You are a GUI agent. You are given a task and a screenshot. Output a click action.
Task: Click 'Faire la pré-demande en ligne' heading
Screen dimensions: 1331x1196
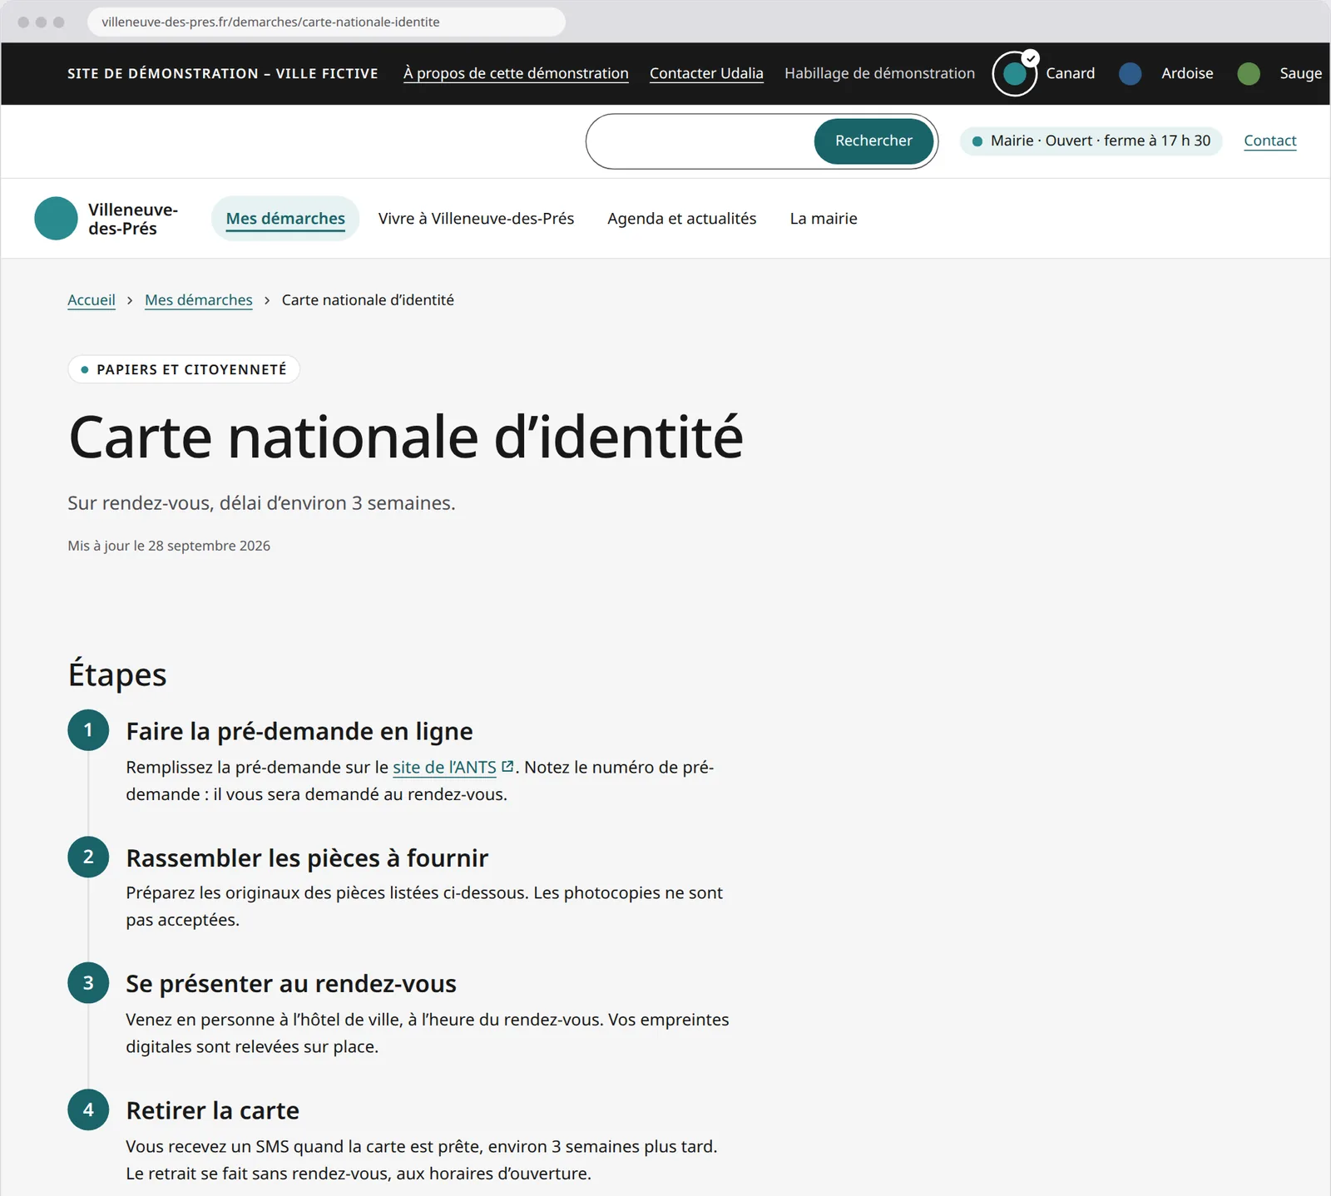tap(299, 731)
